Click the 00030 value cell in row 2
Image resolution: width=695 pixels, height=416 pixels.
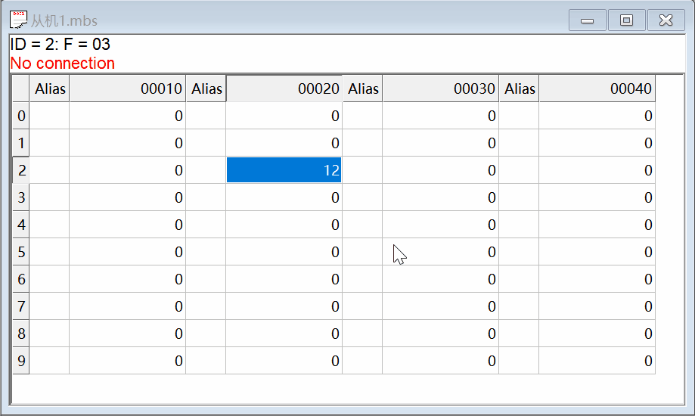(x=441, y=170)
